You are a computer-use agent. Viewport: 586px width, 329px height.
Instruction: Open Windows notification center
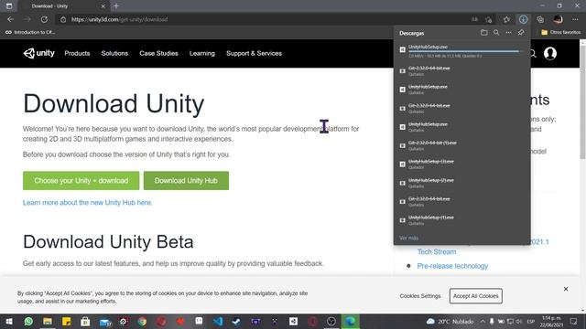pos(574,321)
